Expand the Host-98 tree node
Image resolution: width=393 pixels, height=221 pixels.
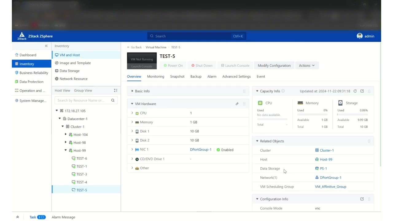(66, 142)
